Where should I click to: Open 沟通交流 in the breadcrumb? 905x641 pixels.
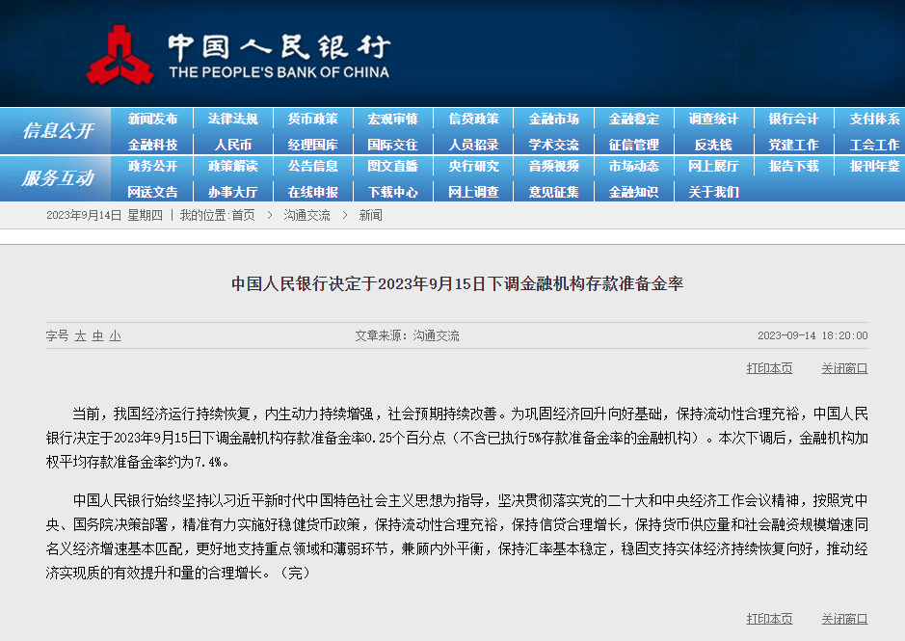(x=307, y=215)
